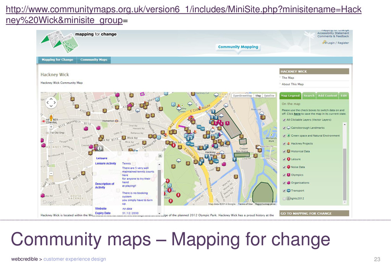
Task: Click the Login / Register link
Action: [x=338, y=43]
